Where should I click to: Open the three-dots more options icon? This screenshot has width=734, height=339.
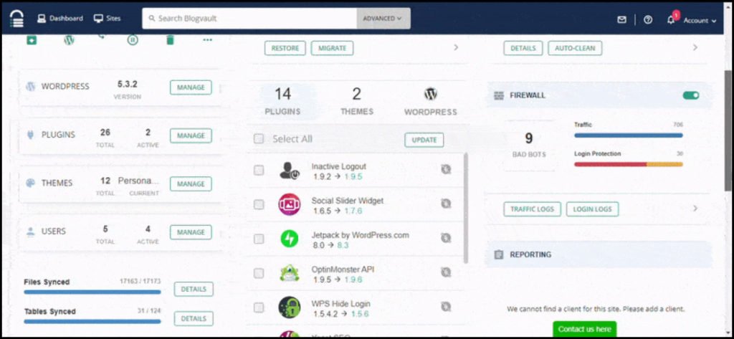[x=208, y=40]
